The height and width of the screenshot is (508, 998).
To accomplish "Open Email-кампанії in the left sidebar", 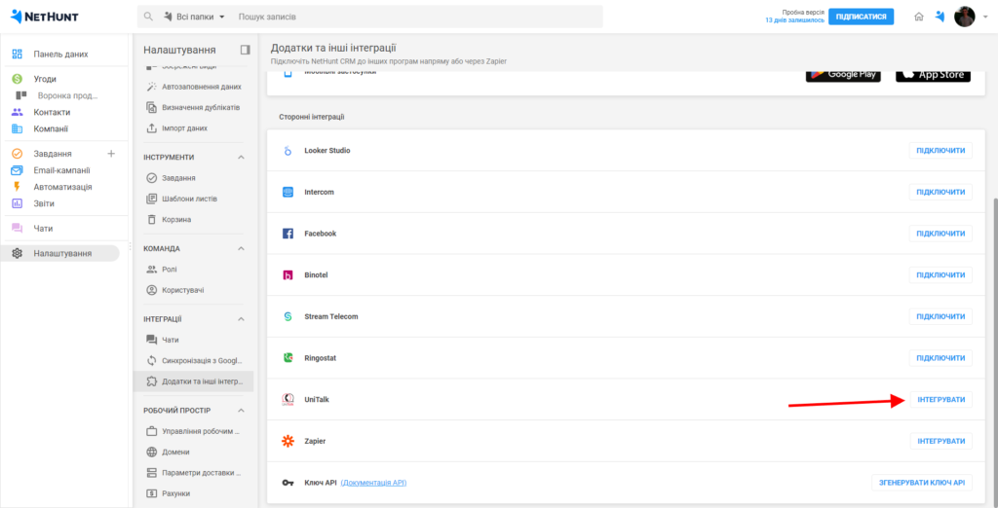I will coord(61,170).
